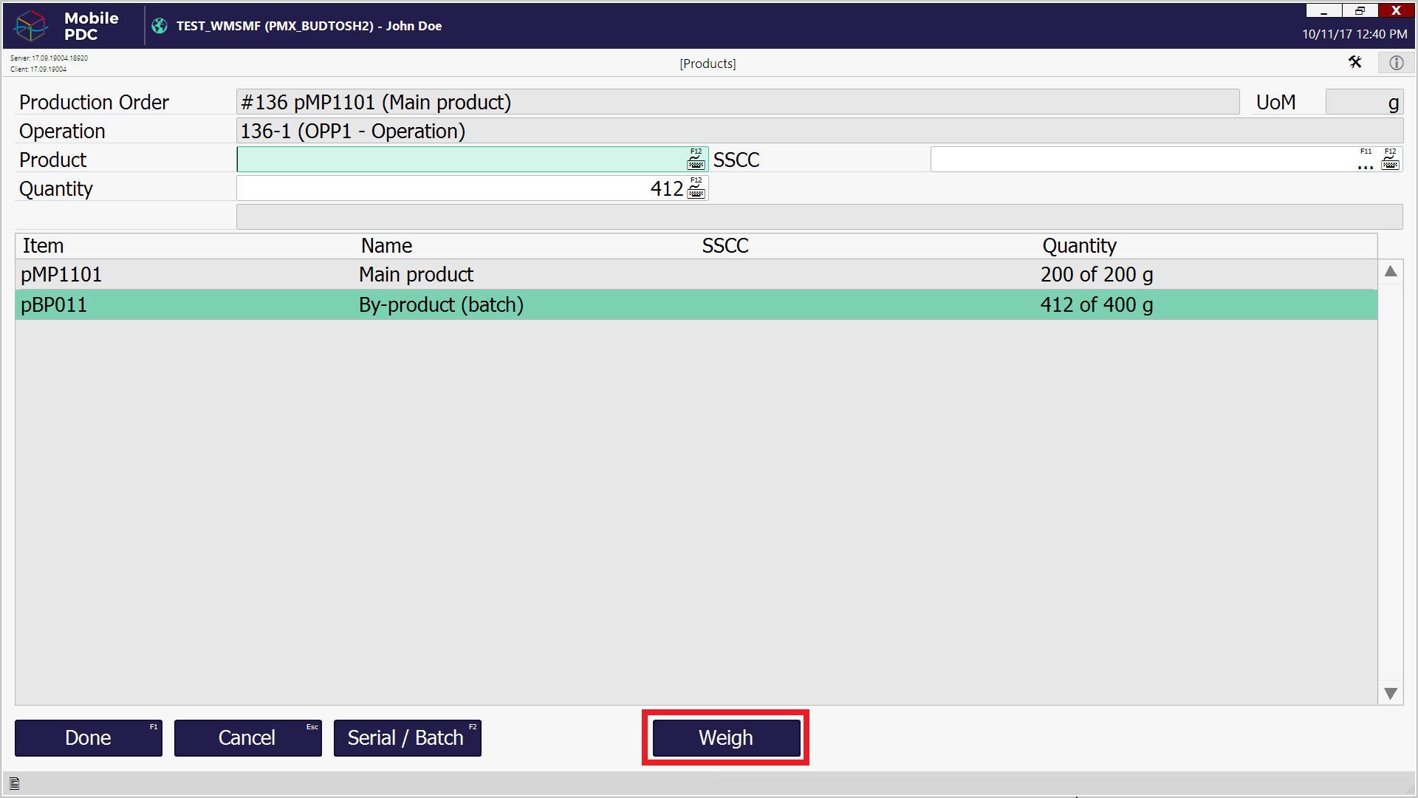Viewport: 1418px width, 798px height.
Task: Click into the Quantity field
Action: coord(458,188)
